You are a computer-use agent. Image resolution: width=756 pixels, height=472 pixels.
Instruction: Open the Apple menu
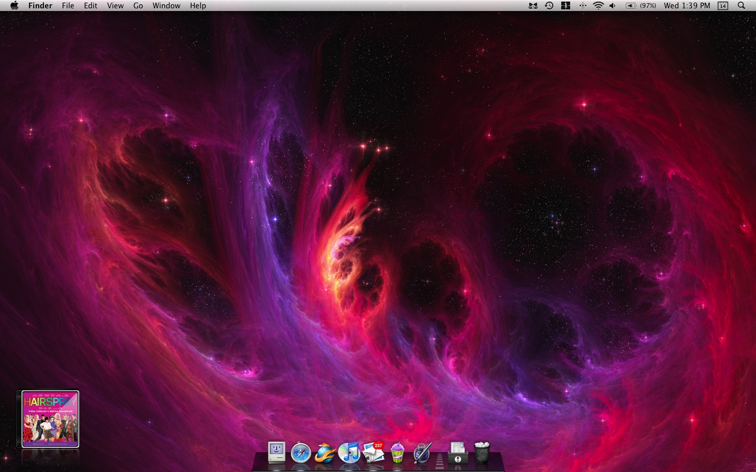(x=14, y=6)
